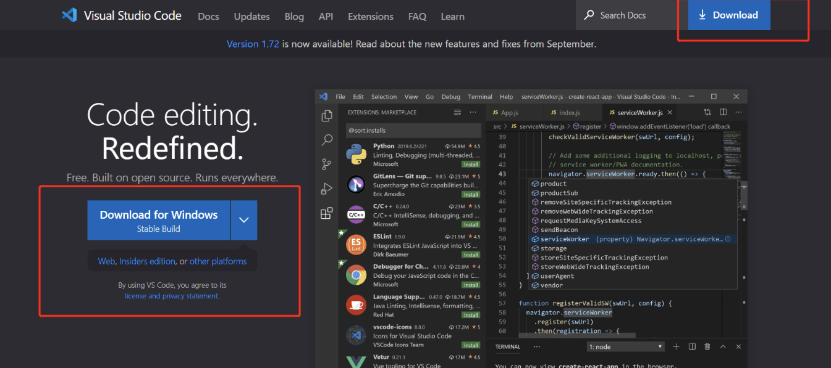Open the Learn nav item
This screenshot has width=831, height=368.
point(452,16)
